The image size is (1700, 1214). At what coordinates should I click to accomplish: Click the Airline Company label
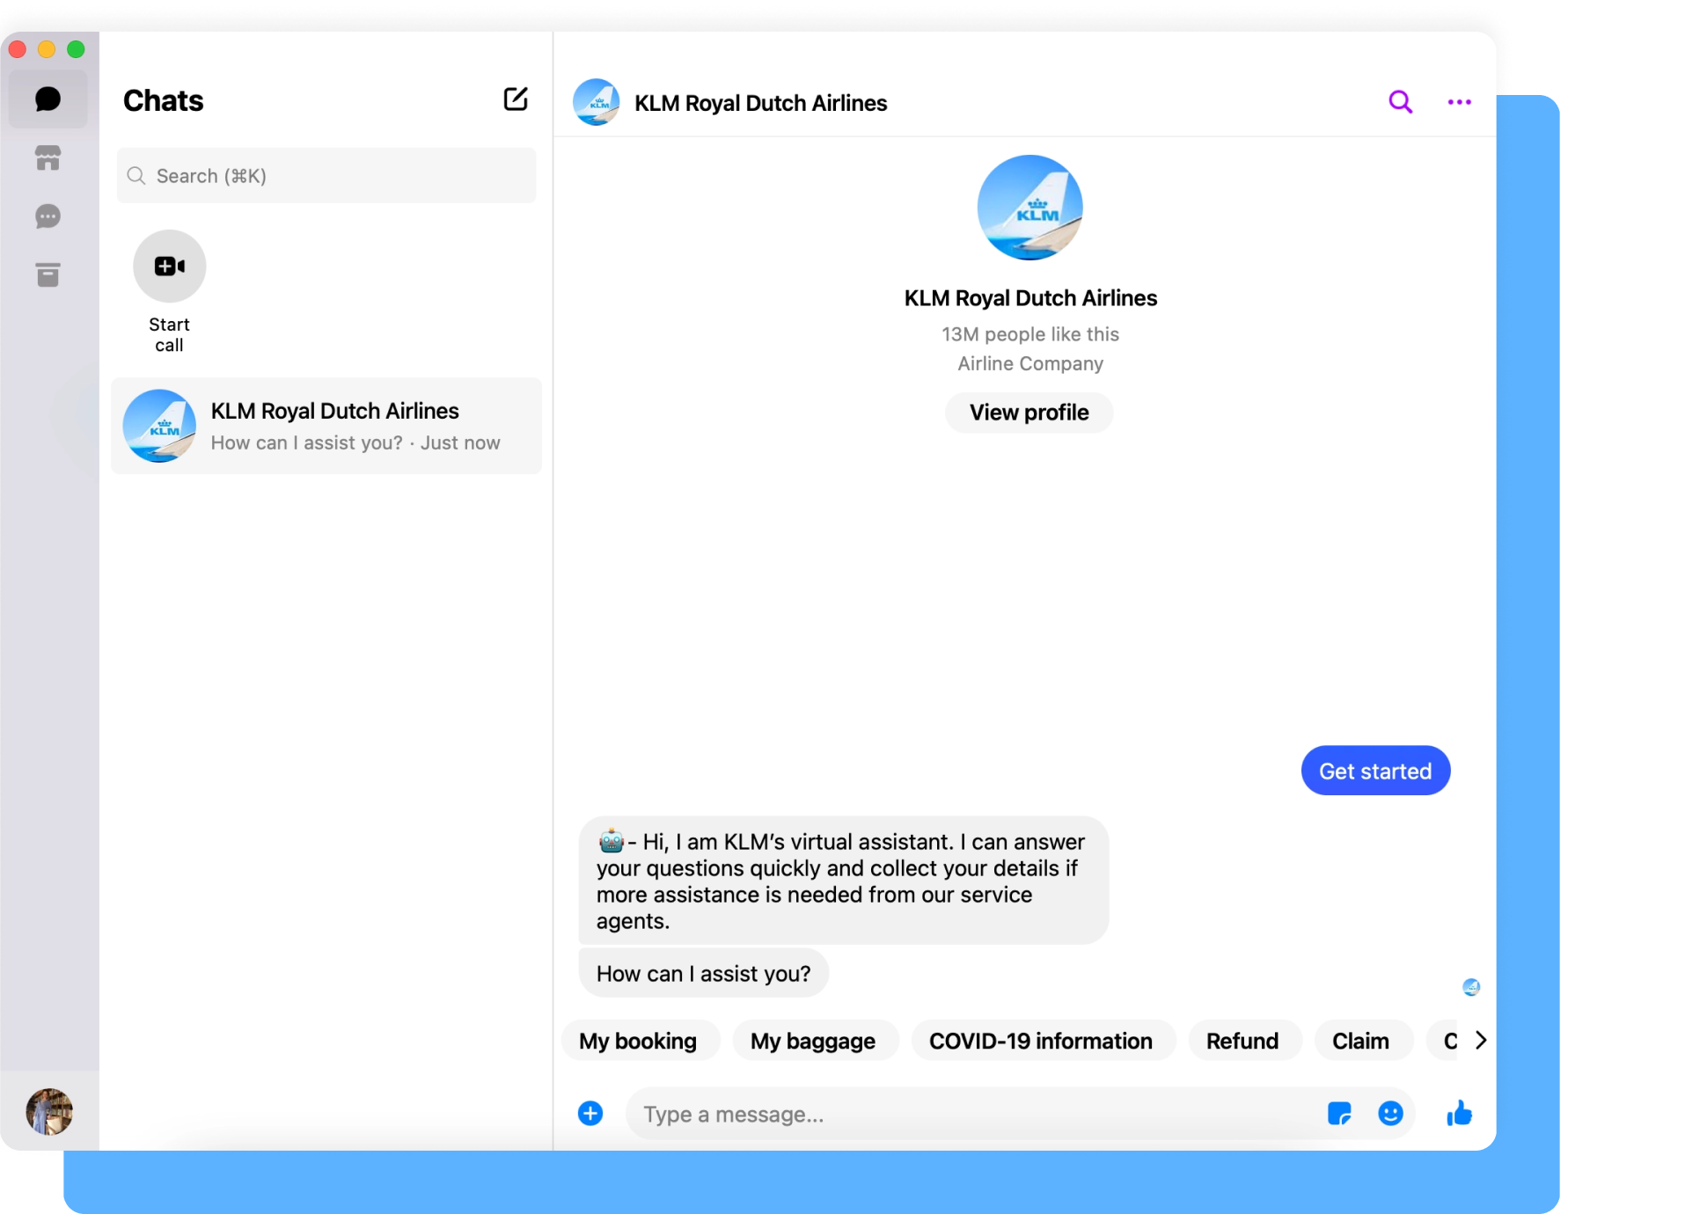tap(1030, 363)
